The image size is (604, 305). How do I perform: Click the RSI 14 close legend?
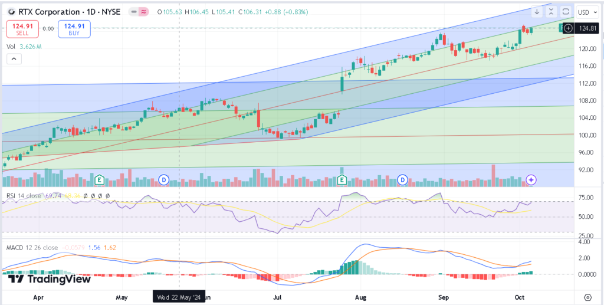click(24, 196)
